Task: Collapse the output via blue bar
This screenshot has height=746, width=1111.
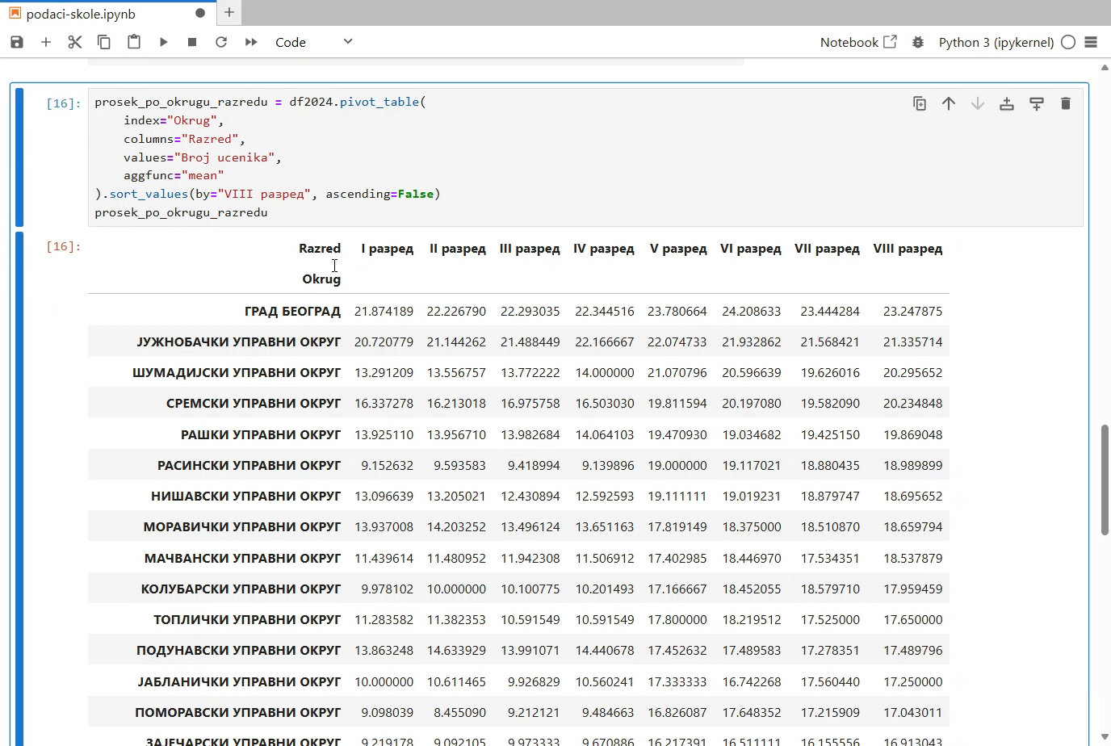Action: click(19, 488)
